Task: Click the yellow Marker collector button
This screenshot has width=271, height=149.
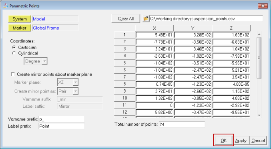Action: pyautogui.click(x=20, y=28)
